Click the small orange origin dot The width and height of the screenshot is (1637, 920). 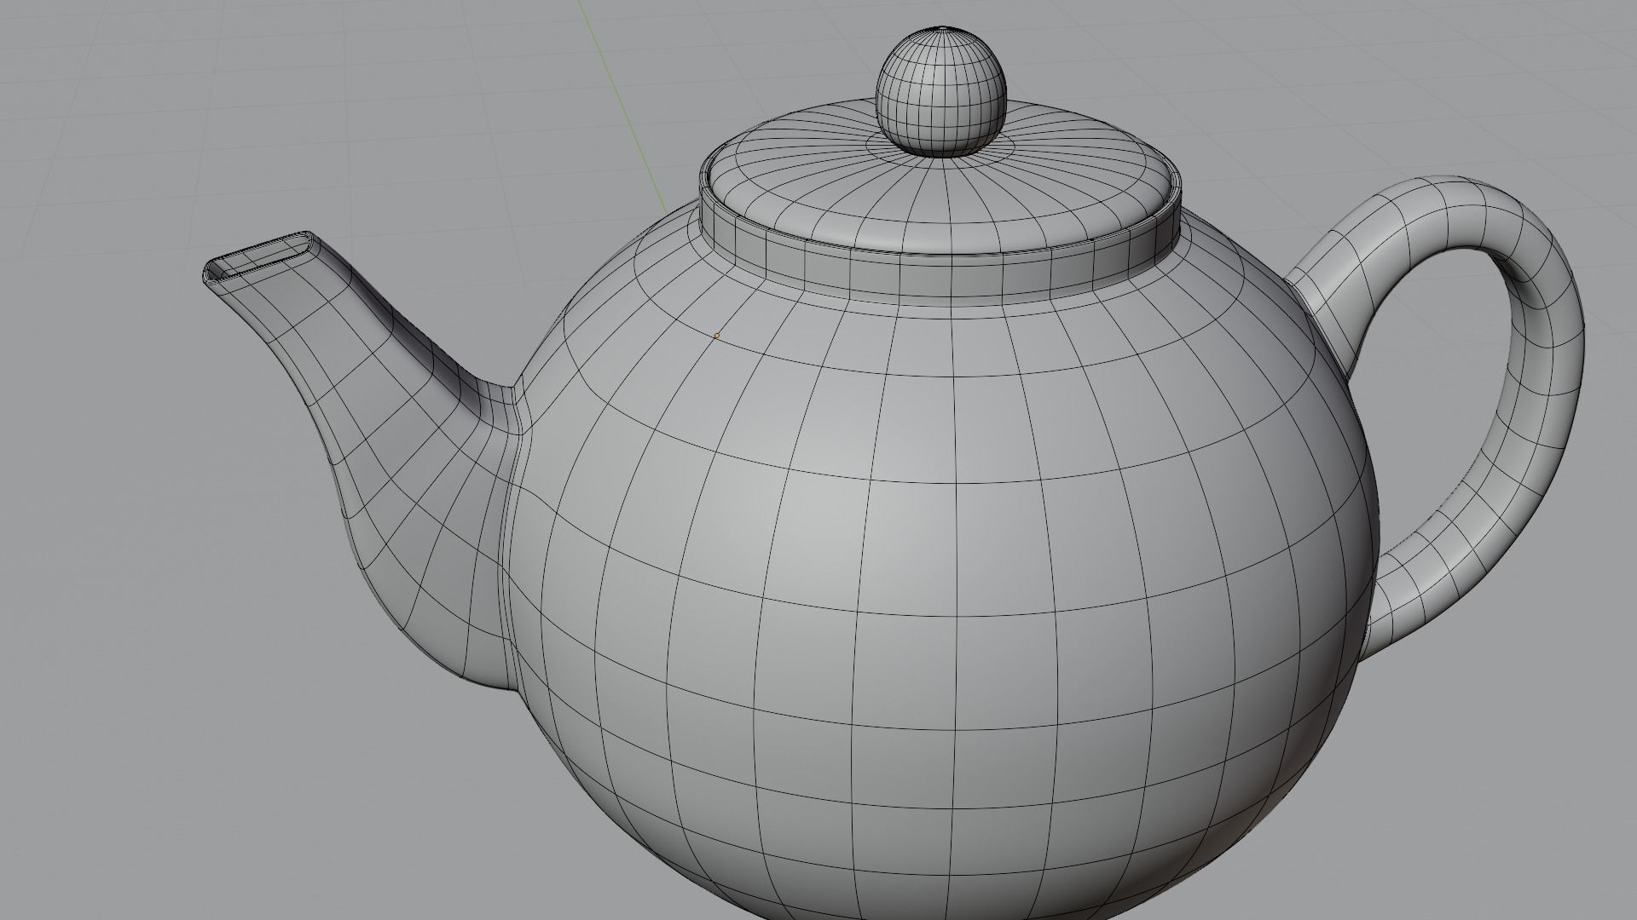[x=716, y=336]
